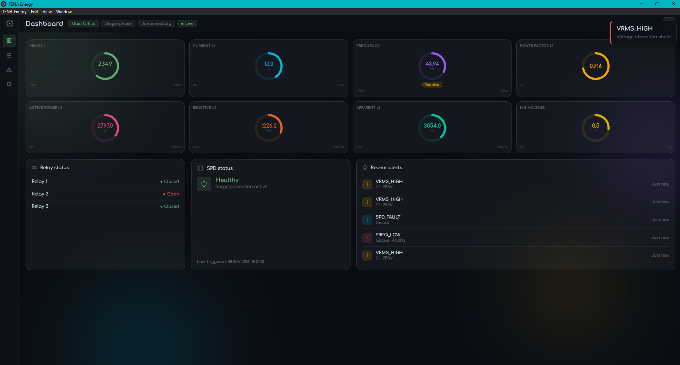This screenshot has width=680, height=365.
Task: Click Relay 2 Open status
Action: coord(171,194)
